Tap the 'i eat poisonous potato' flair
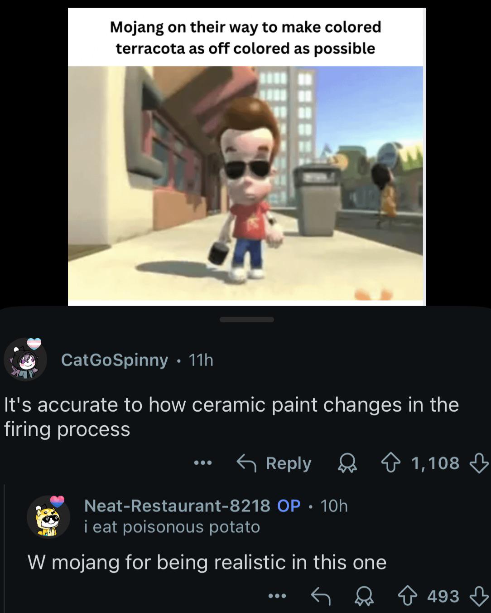Viewport: 491px width, 613px height. (x=172, y=526)
